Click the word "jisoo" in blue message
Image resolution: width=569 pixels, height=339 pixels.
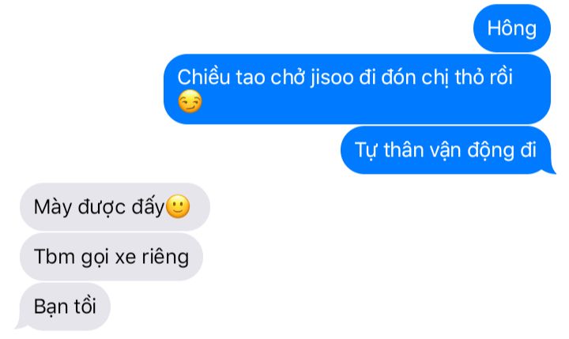point(332,77)
